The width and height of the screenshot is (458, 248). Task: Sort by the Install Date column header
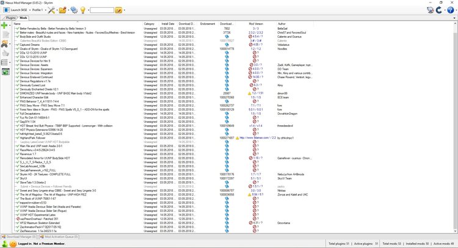coord(168,24)
